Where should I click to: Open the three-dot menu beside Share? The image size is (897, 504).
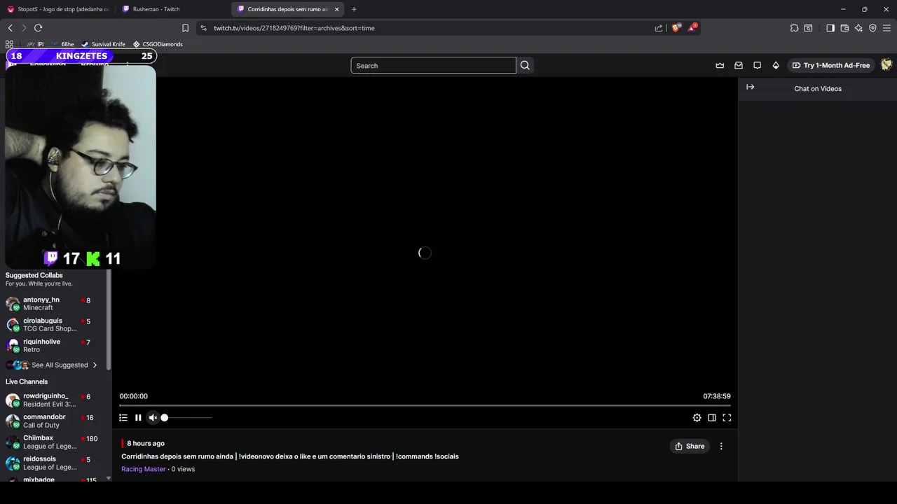point(721,446)
